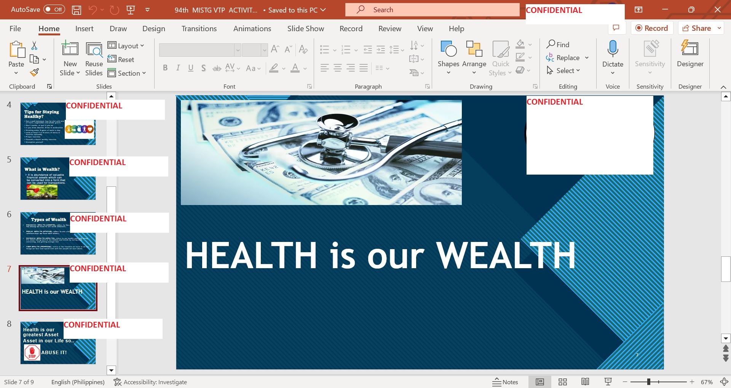Toggle Normal view button in status bar
This screenshot has width=731, height=388.
pos(540,382)
